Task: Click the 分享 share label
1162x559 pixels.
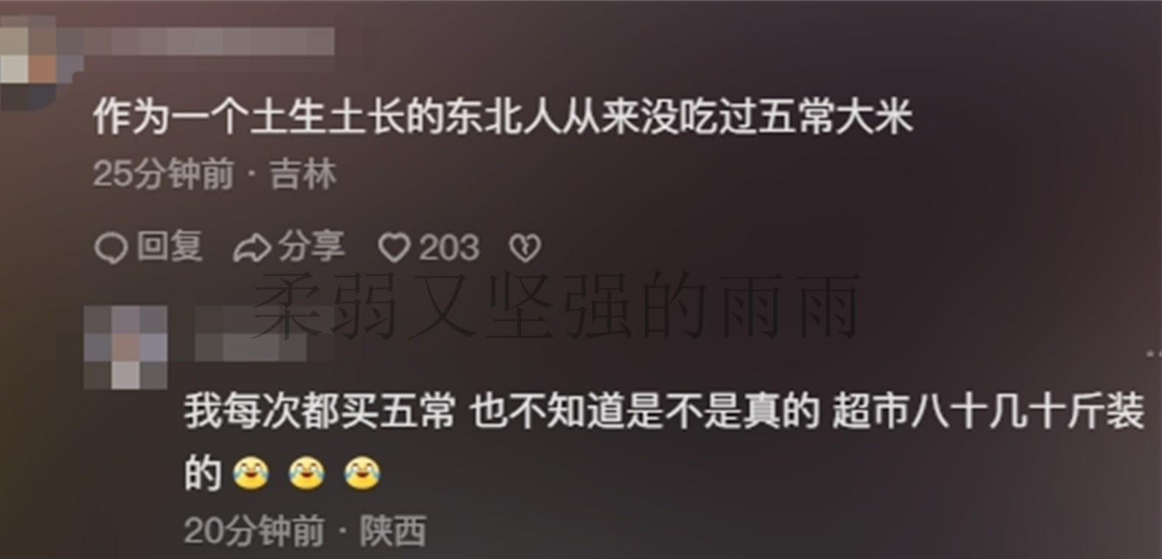Action: coord(311,247)
